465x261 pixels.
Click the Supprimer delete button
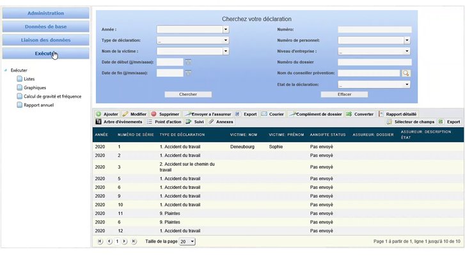(165, 114)
